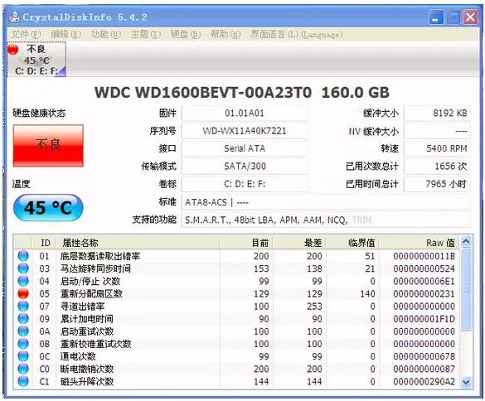Select the 重新分配扇区数 attribute row
Viewport: 485px width, 401px height.
[x=237, y=294]
